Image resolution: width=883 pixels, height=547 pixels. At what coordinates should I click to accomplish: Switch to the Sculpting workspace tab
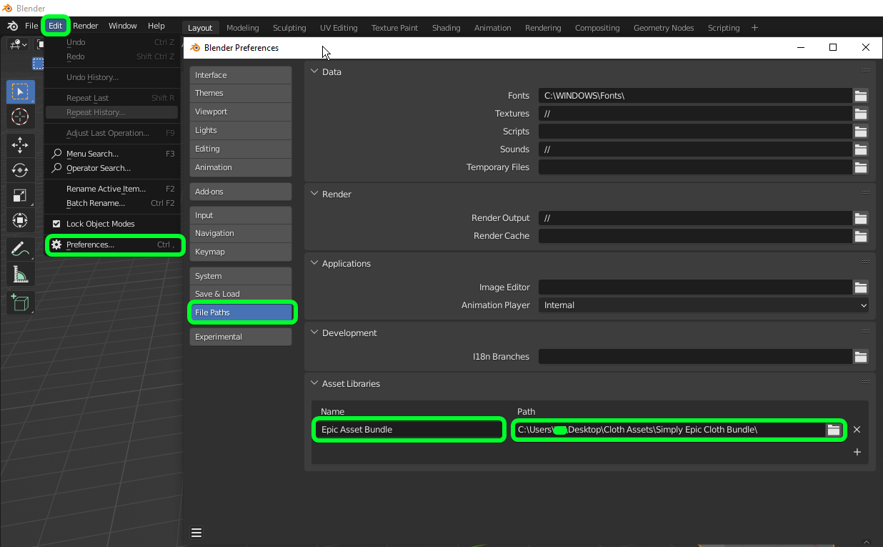289,28
